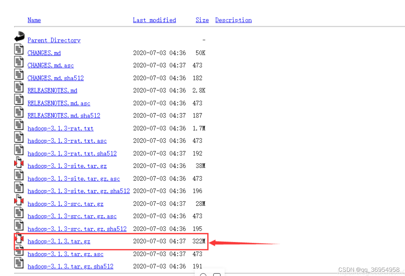Open the hadoop-3.1.3-site.tar.gz.sha512 link

[78, 191]
